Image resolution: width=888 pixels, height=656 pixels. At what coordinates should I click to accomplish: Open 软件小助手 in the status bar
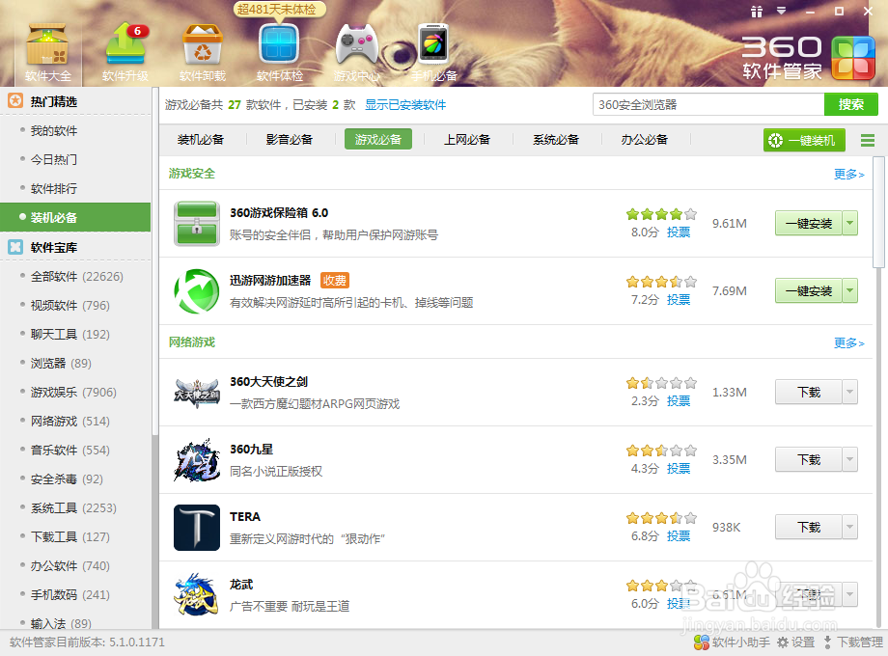click(x=730, y=642)
